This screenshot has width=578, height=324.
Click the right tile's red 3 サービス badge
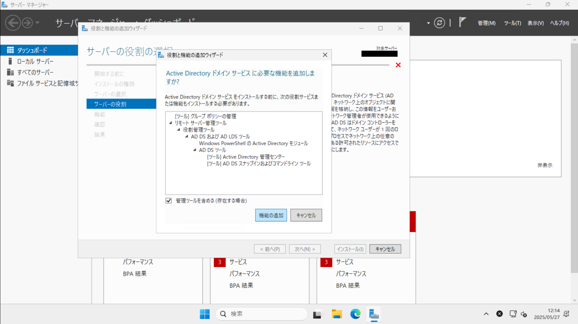[x=326, y=262]
